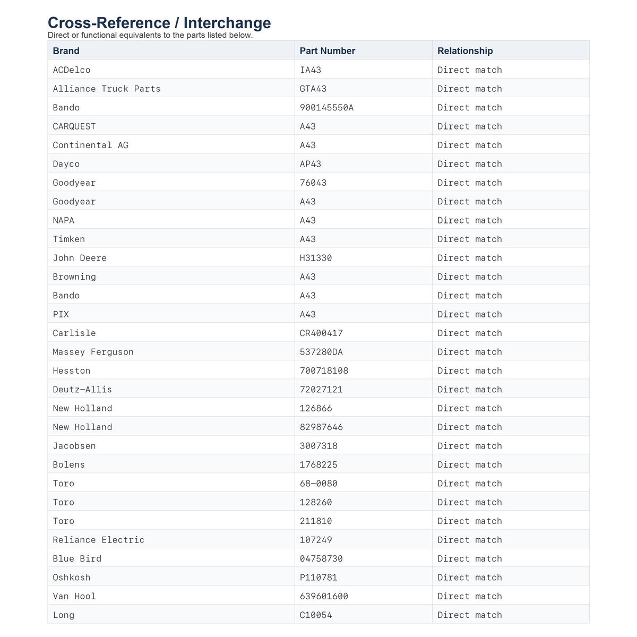Click the Blue Bird brand cell
The width and height of the screenshot is (637, 637).
click(x=171, y=558)
